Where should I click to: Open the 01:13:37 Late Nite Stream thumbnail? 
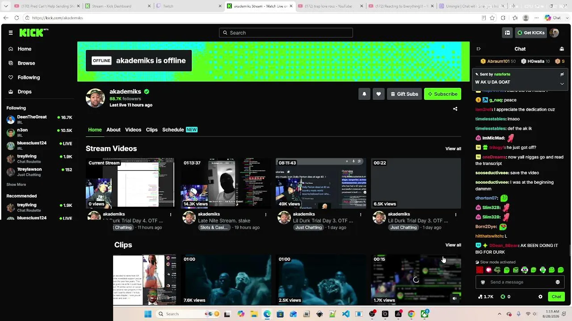coord(226,183)
